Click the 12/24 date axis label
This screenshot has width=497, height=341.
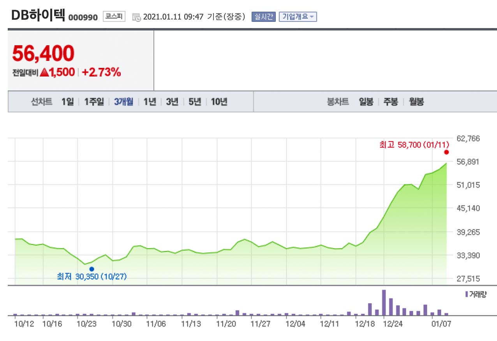tap(392, 323)
